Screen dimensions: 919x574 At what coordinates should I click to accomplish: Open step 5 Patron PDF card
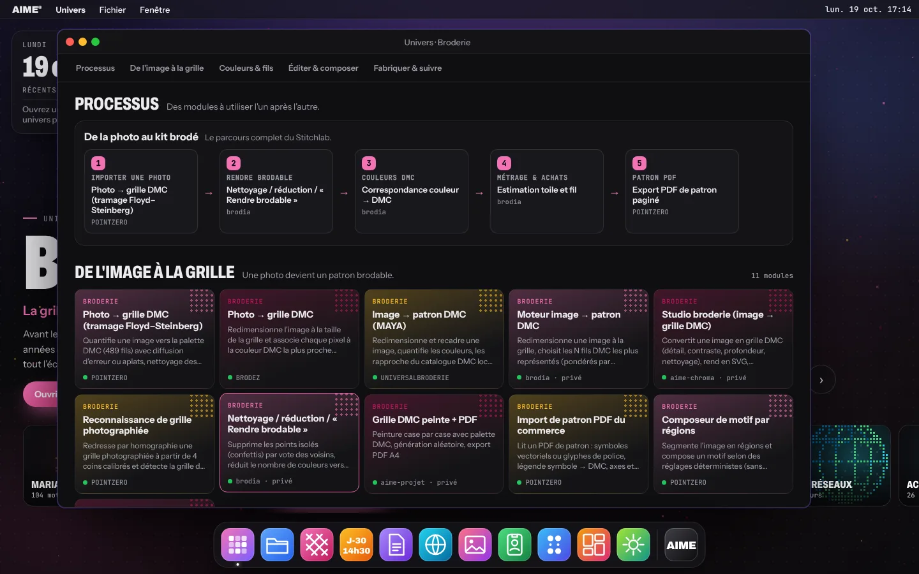click(682, 191)
